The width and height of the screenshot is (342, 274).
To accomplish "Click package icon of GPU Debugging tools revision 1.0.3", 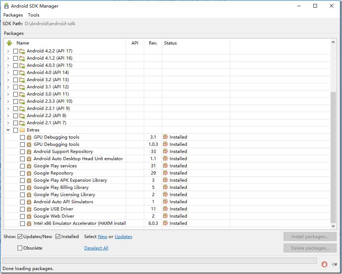I will click(29, 144).
